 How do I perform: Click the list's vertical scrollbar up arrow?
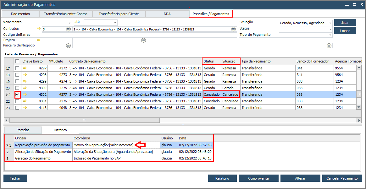359,67
